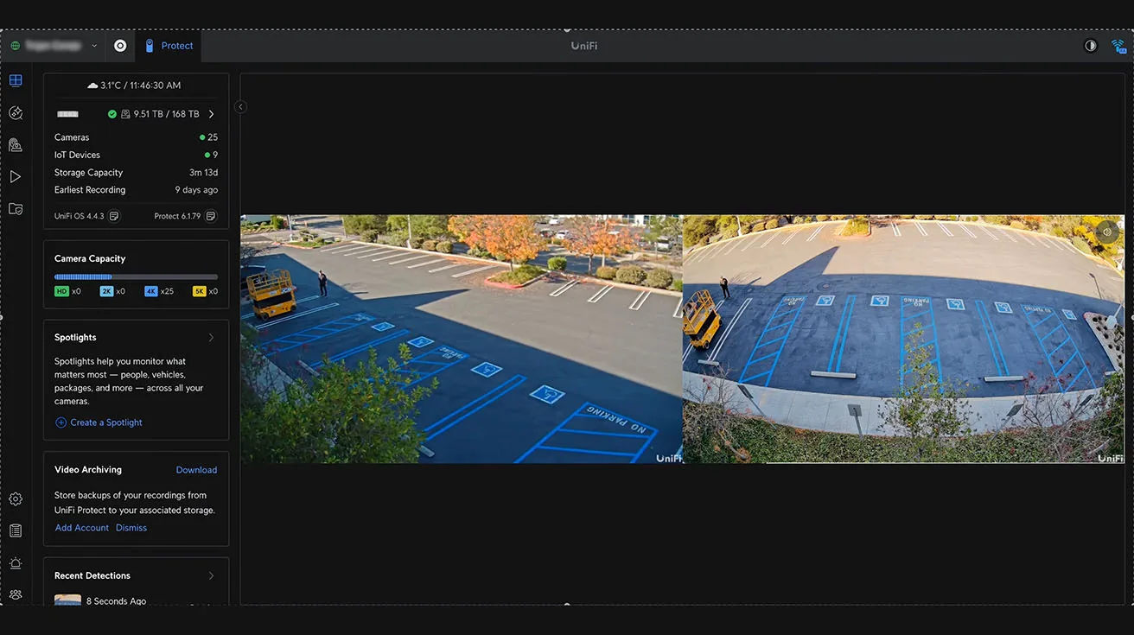The height and width of the screenshot is (635, 1134).
Task: Switch to the Protect tab
Action: point(169,46)
